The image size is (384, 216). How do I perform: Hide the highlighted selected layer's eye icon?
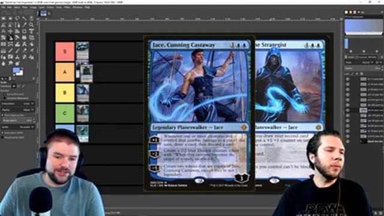[347, 110]
